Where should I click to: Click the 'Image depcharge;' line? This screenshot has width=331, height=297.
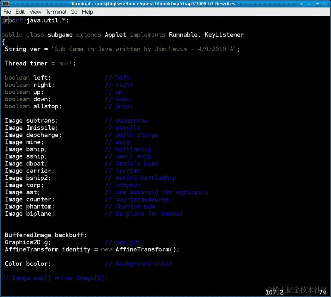point(33,135)
